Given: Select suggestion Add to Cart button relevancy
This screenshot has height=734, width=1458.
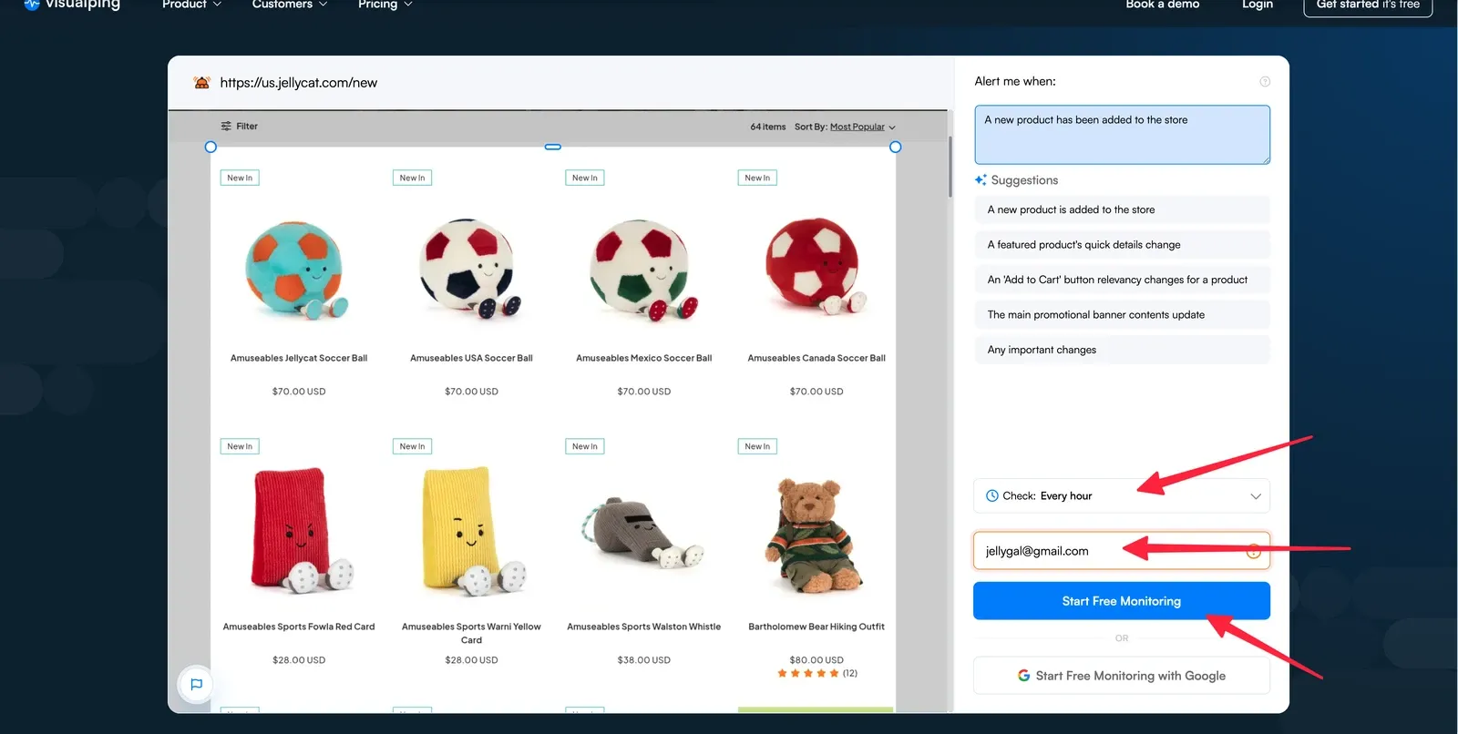Looking at the screenshot, I should click(x=1122, y=280).
